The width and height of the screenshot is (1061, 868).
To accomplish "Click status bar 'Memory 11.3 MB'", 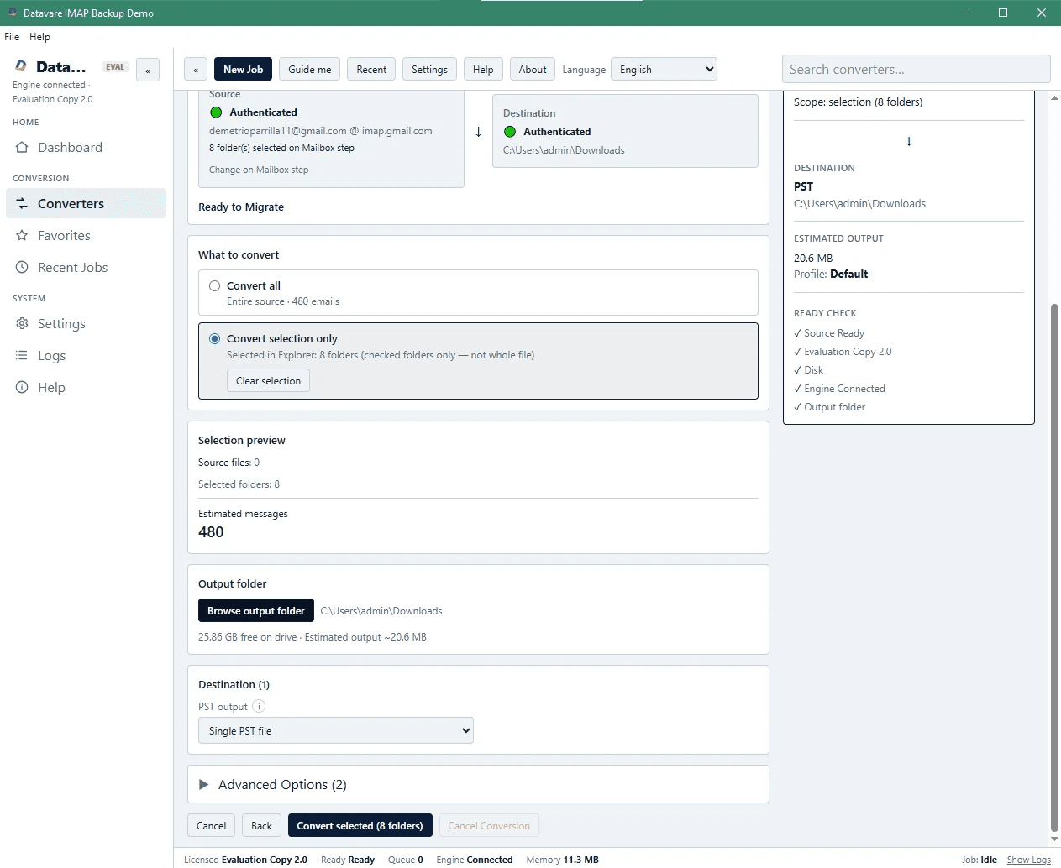I will (562, 860).
